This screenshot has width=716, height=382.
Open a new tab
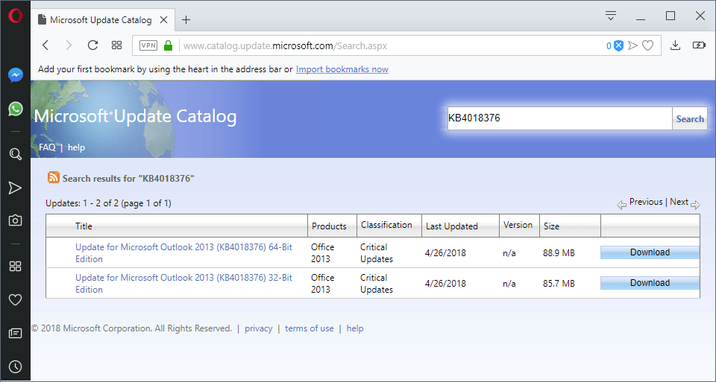click(x=186, y=19)
